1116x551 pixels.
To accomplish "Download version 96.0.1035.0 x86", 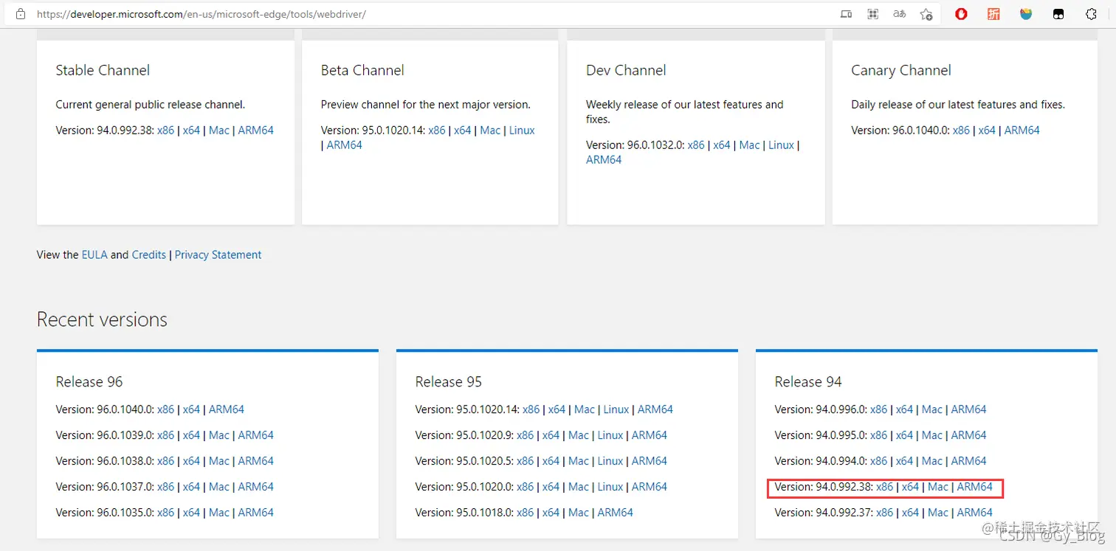I will (x=165, y=513).
